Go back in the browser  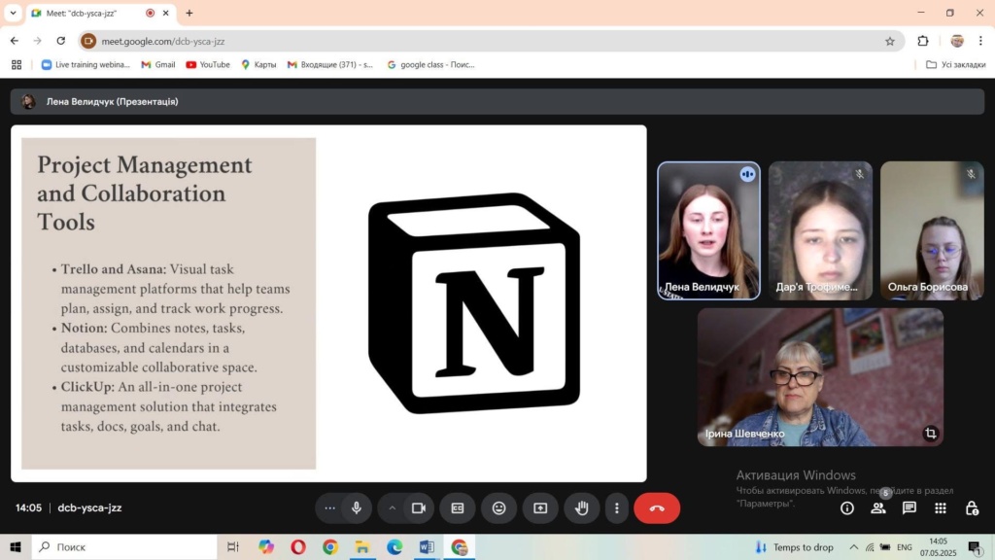point(15,41)
